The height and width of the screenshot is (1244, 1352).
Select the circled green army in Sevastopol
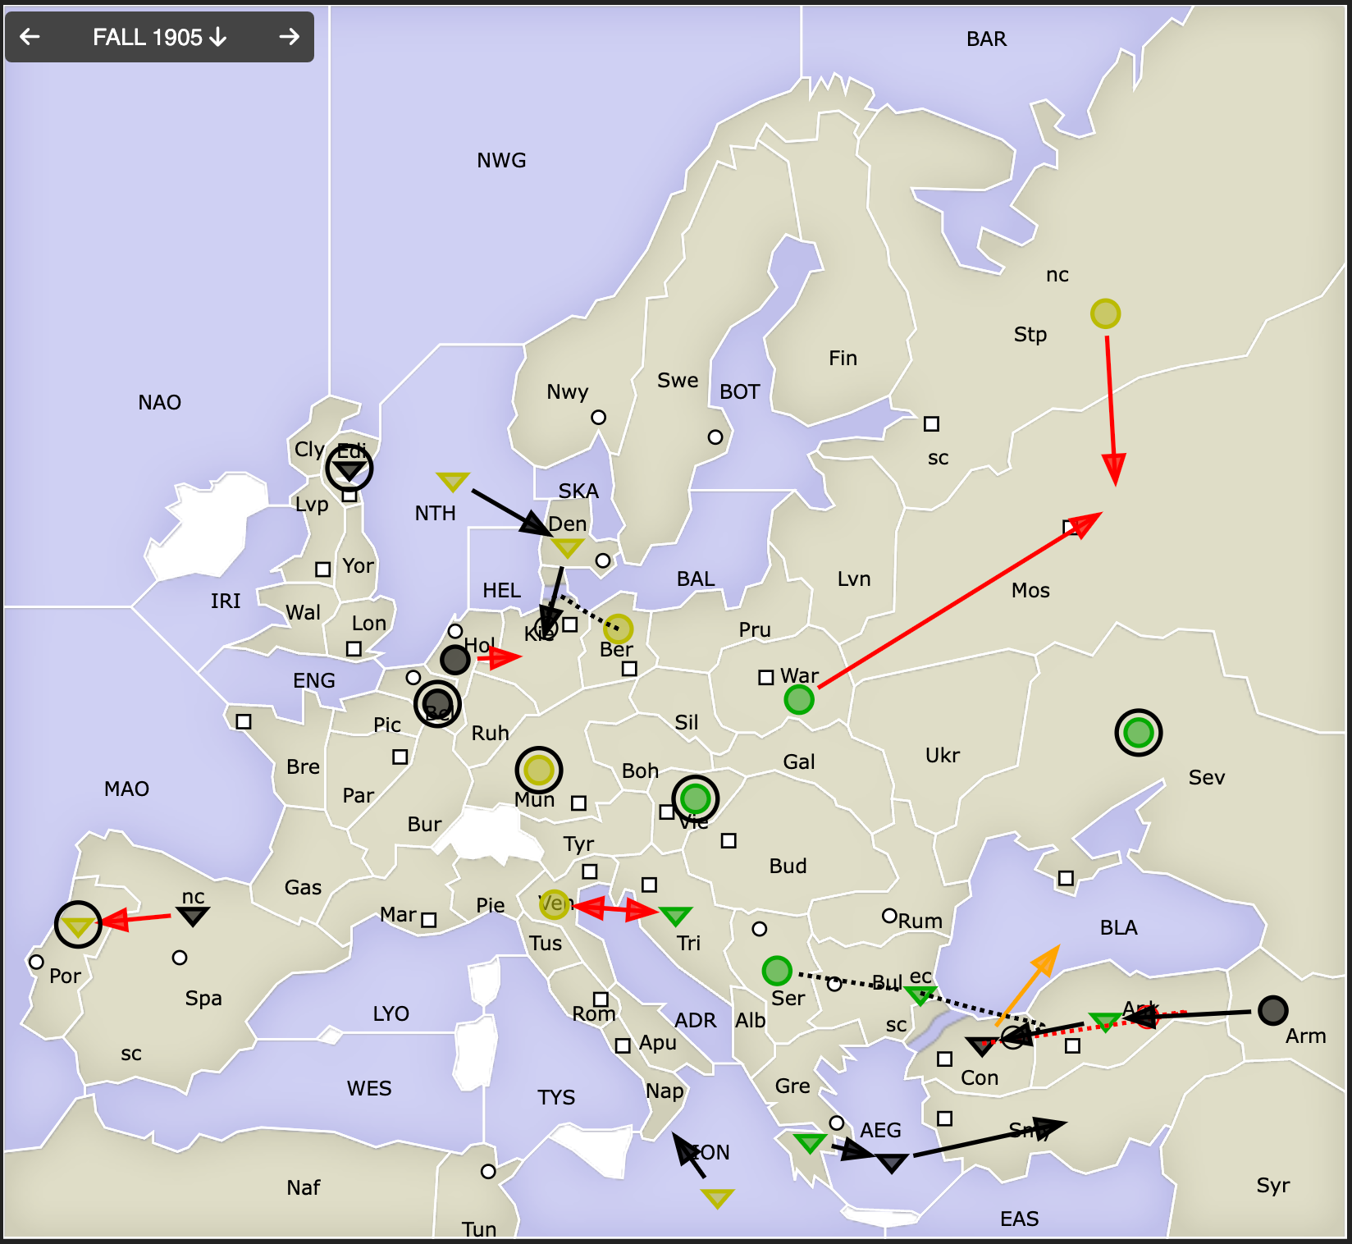pos(1138,732)
